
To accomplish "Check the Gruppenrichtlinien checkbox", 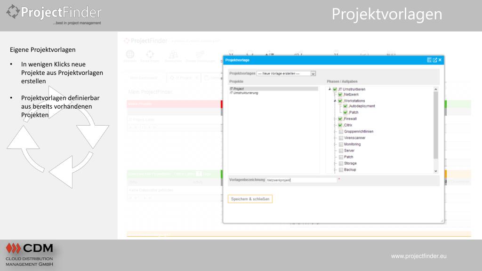I will point(341,132).
